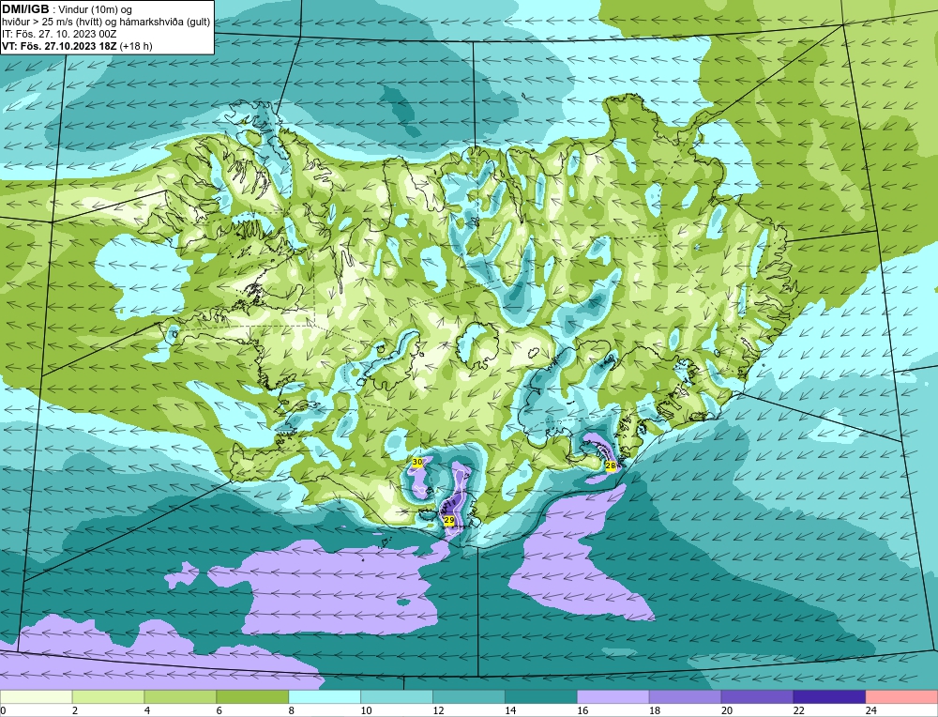
Task: Click the yellow gust label 30
Action: tap(417, 462)
